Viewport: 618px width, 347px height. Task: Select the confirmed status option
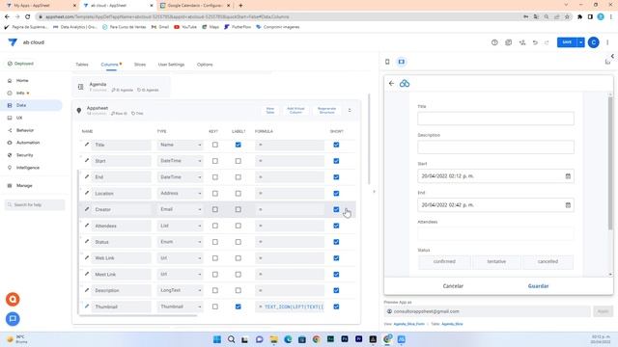tap(444, 261)
